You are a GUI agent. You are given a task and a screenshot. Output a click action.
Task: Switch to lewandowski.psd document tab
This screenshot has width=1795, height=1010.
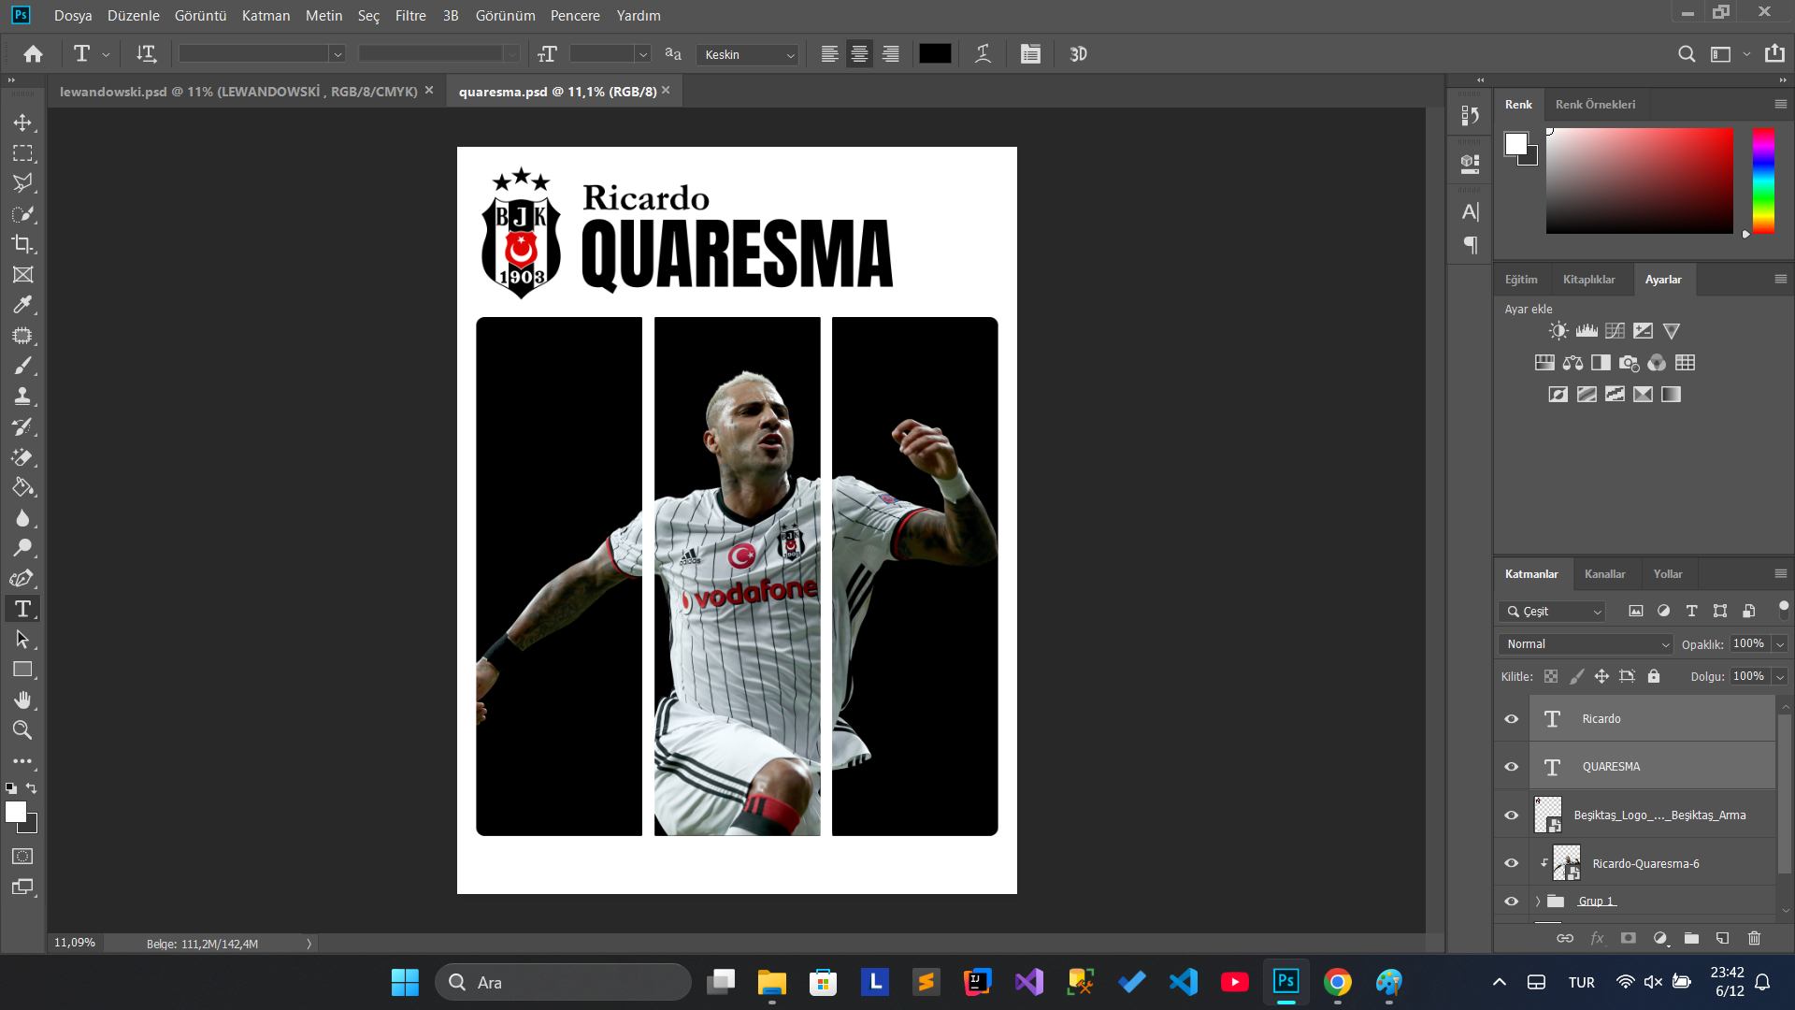click(238, 92)
